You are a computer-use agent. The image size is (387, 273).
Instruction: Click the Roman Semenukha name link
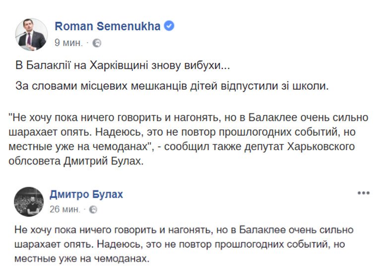tap(107, 26)
